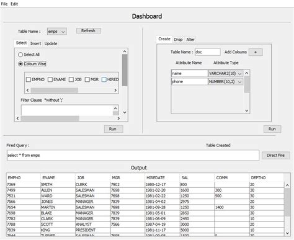The height and width of the screenshot is (240, 294).
Task: Click right arrow of column list scrollbar
Action: [x=115, y=90]
